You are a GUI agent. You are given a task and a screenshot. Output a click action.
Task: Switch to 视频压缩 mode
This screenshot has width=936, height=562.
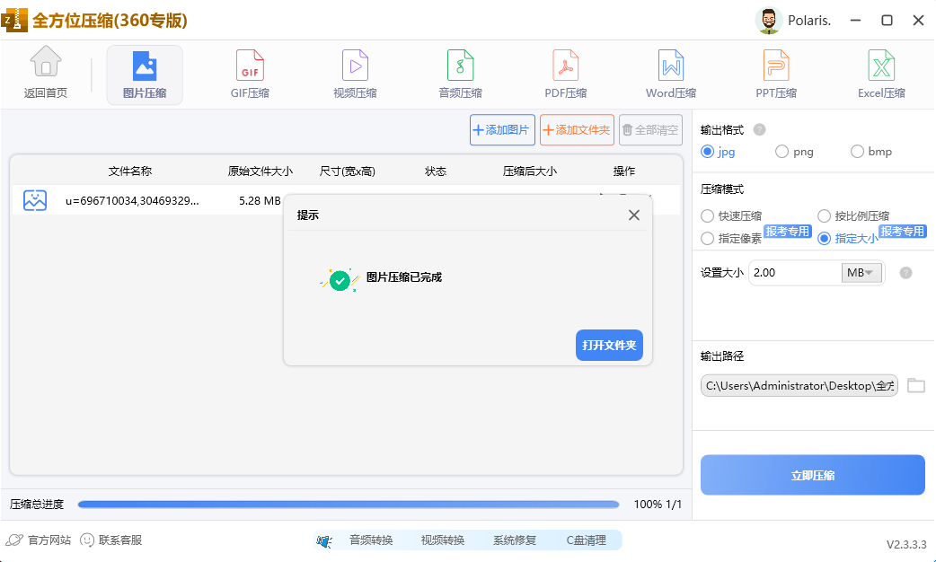coord(354,74)
